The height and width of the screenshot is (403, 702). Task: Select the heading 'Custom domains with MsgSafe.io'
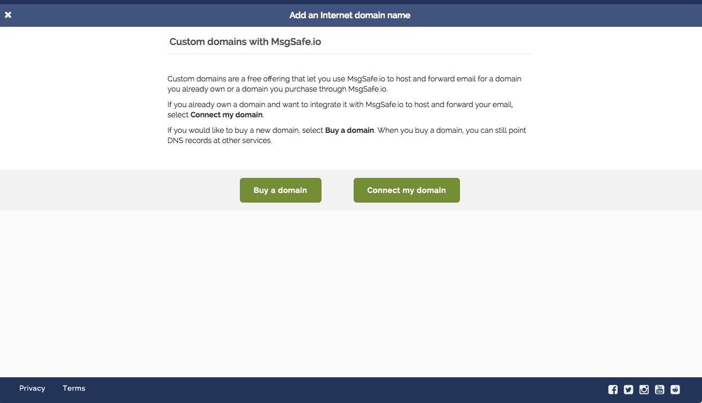click(245, 42)
